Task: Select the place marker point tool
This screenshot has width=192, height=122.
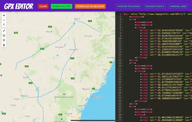Action: 4,40
